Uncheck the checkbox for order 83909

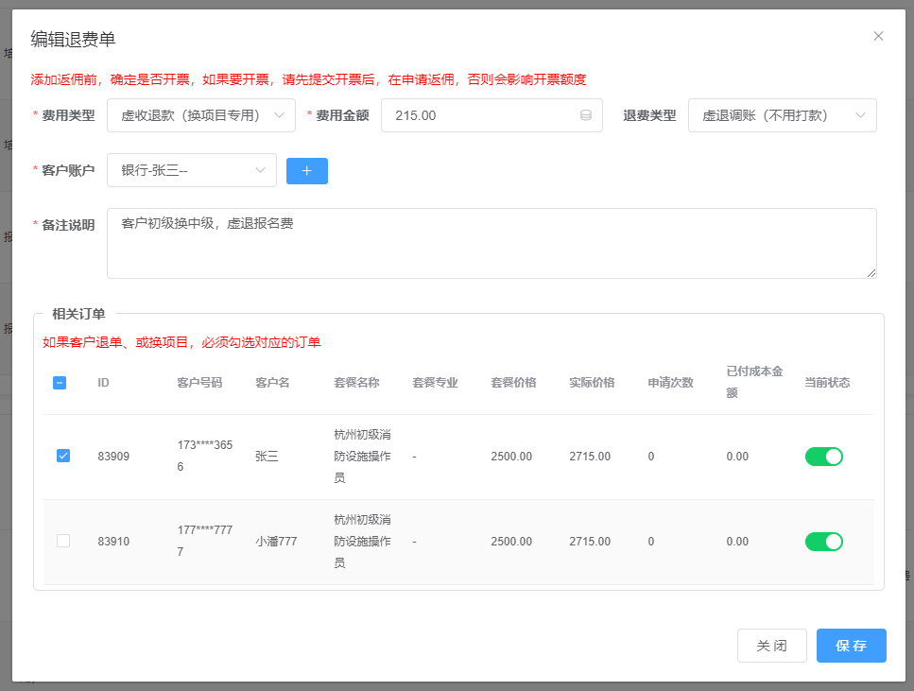tap(63, 456)
